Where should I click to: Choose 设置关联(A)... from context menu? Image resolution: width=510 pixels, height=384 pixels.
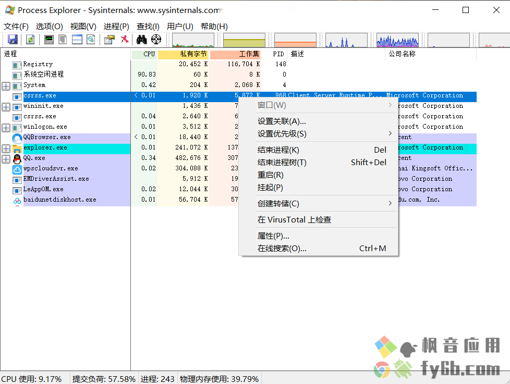(326, 121)
